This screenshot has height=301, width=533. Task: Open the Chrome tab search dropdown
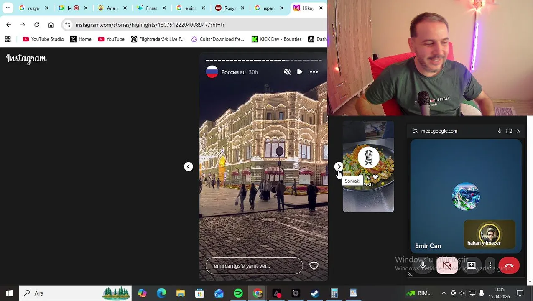pos(8,8)
